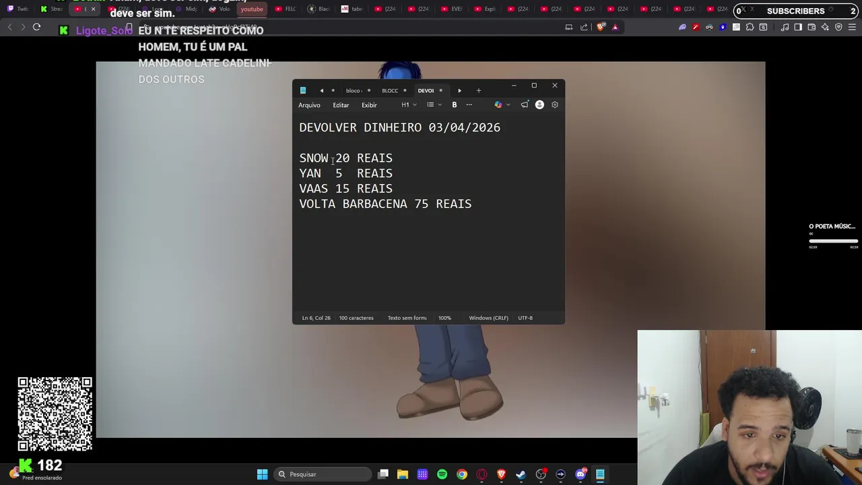
Task: Click the QR code overlay
Action: 55,414
